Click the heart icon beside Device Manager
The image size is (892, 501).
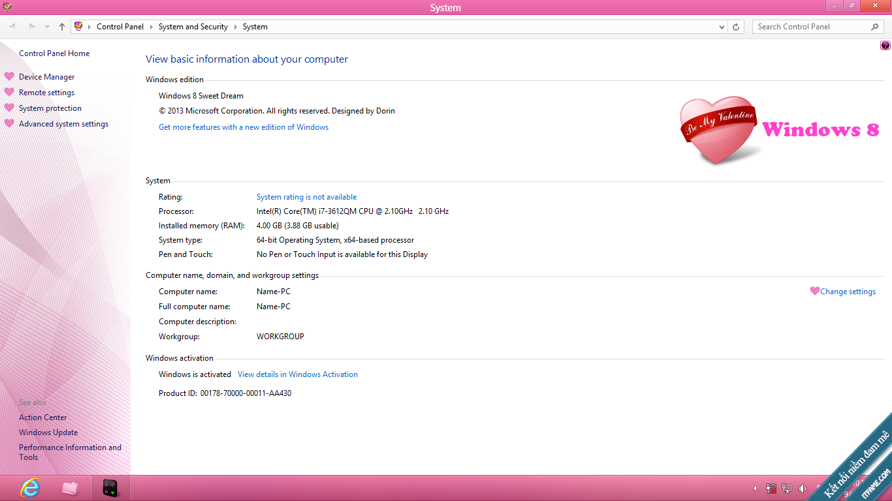click(9, 76)
